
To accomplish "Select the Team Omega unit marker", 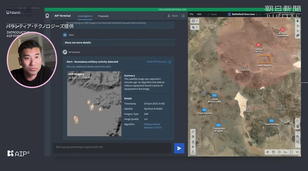I will pyautogui.click(x=272, y=121).
